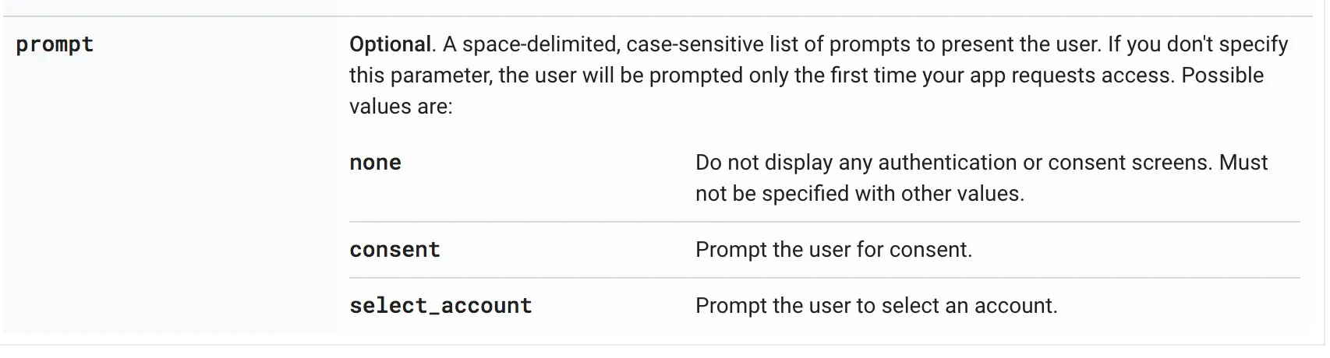Click the phrase 'If you don't specify'
This screenshot has height=358, width=1330.
[x=1198, y=44]
